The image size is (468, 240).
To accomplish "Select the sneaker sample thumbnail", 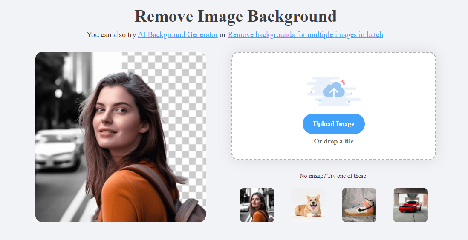I will tap(359, 205).
